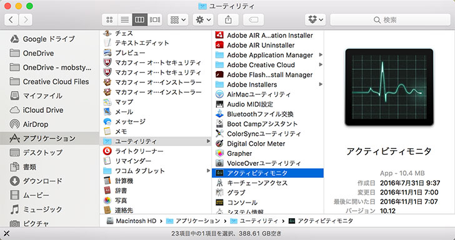Select Boot Campアシスタント
Screen dimensions: 455x240
268,124
